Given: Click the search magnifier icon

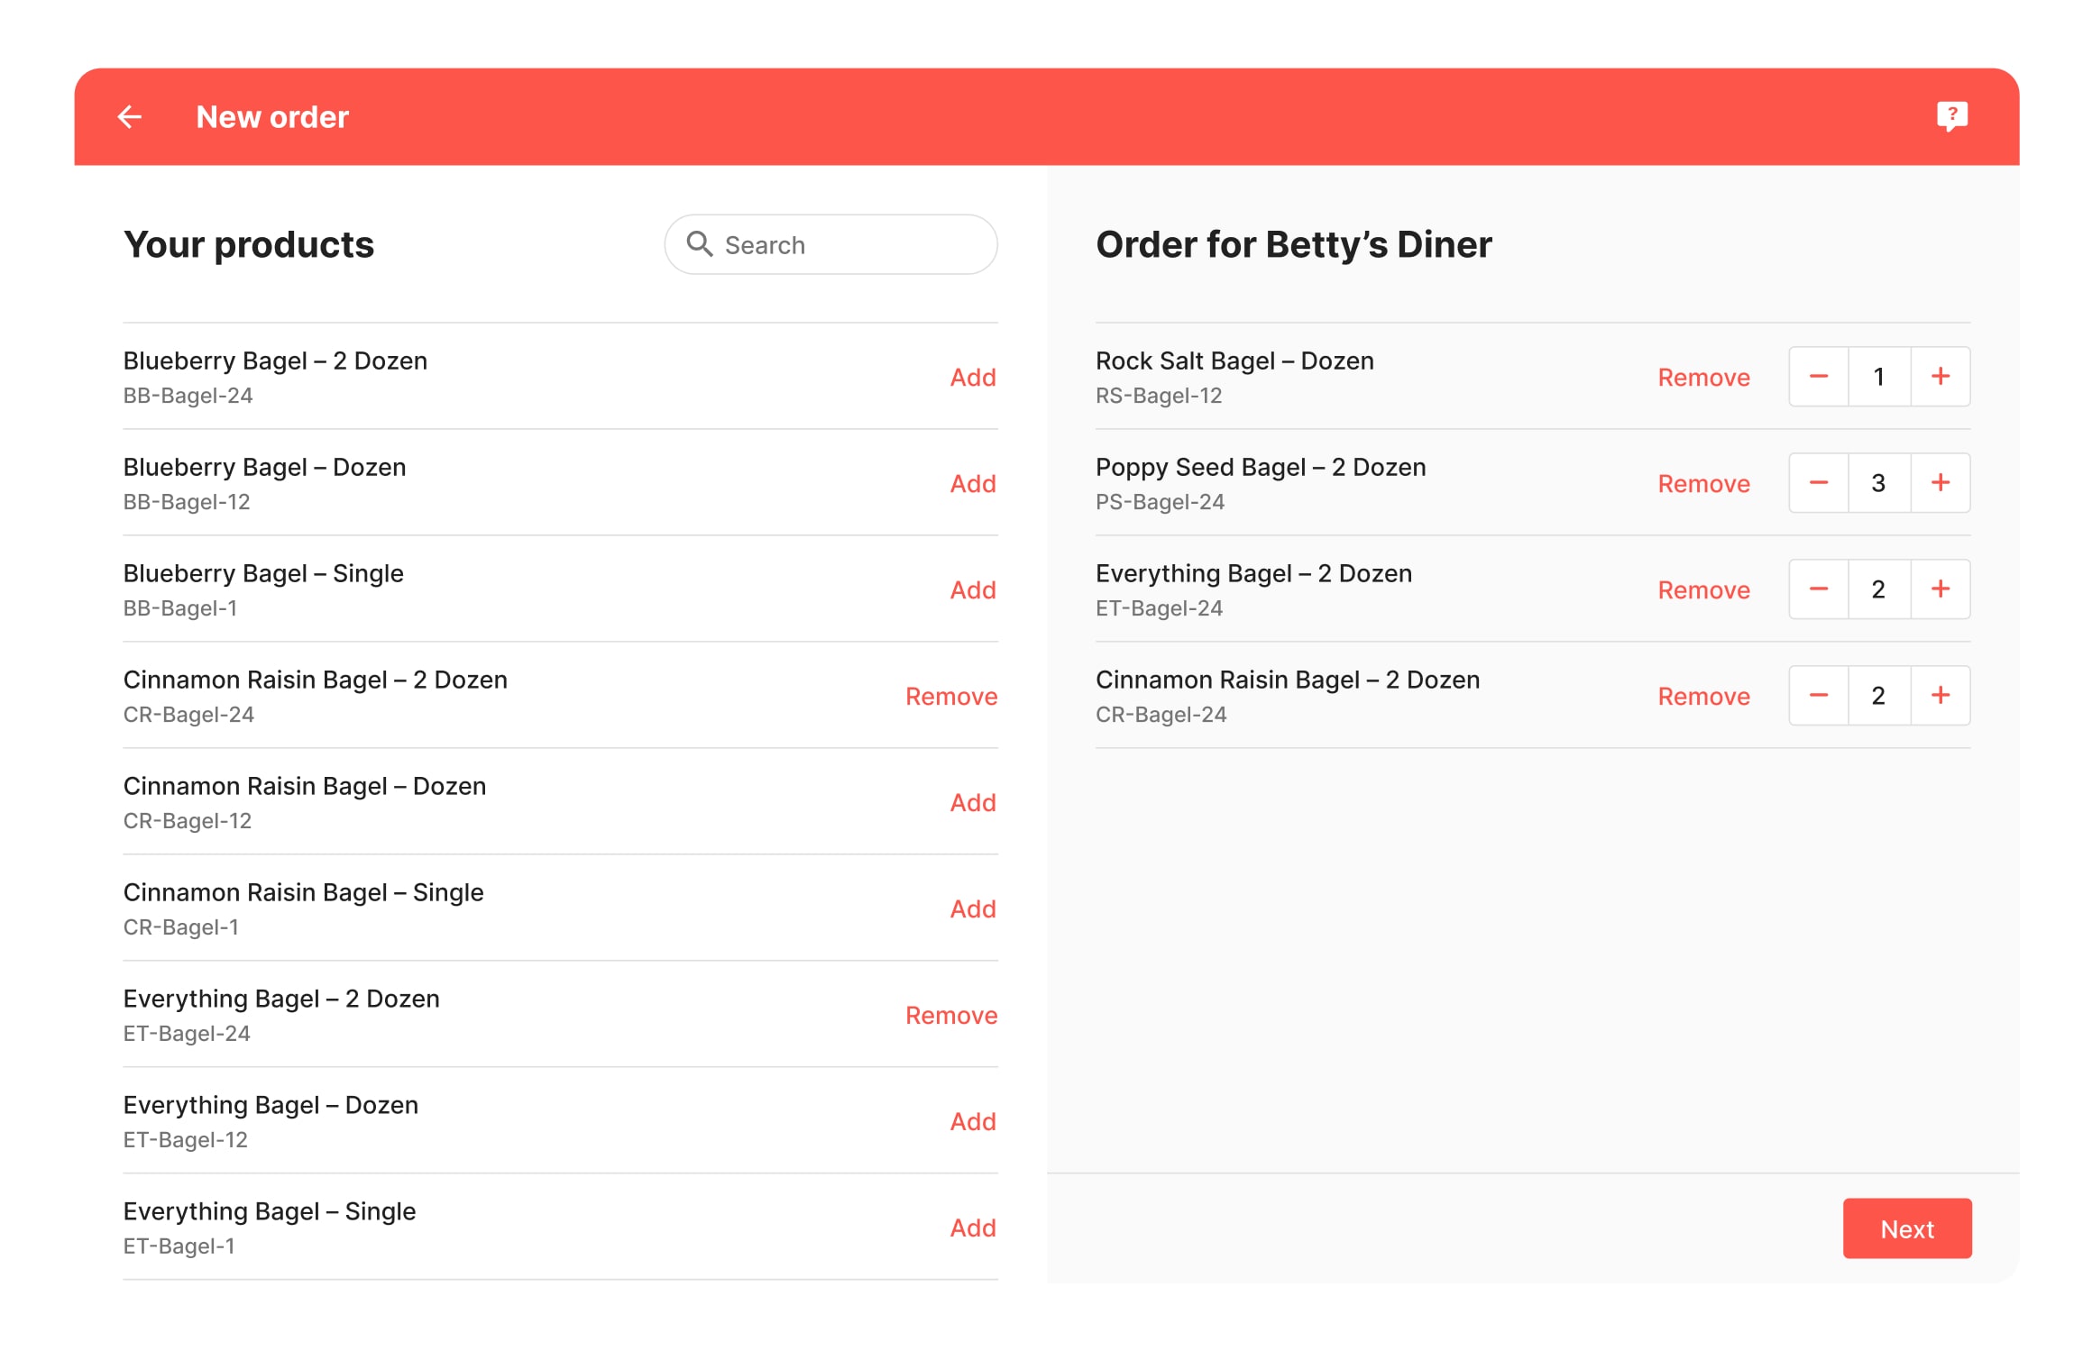Looking at the screenshot, I should point(700,244).
